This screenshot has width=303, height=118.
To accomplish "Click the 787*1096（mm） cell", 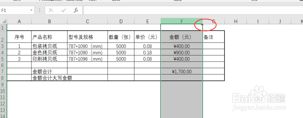I will click(88, 59).
